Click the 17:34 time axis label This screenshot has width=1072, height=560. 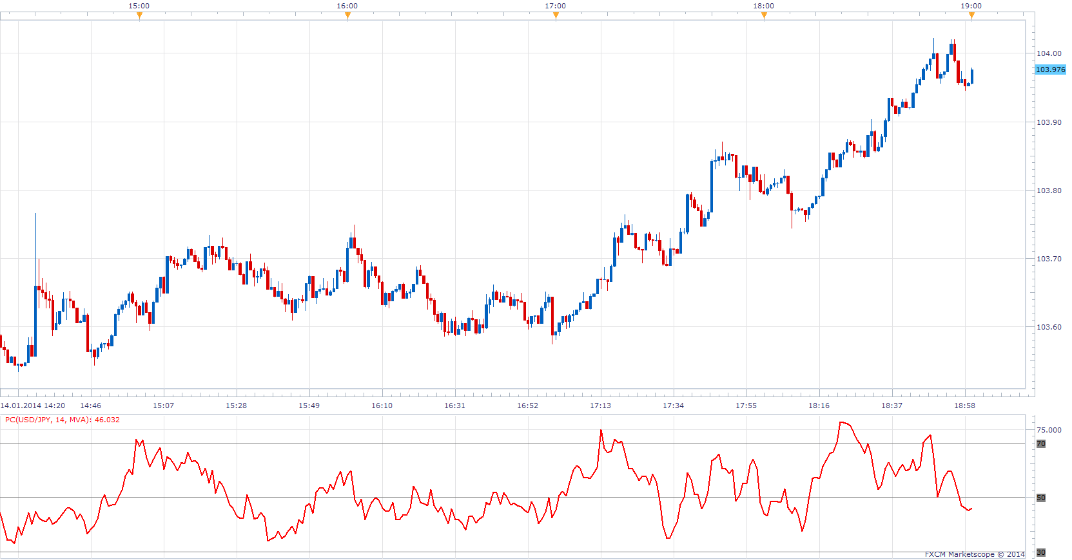click(x=673, y=406)
